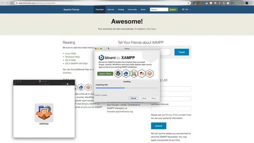Click the Next button in installer
The width and height of the screenshot is (254, 143).
tap(154, 98)
